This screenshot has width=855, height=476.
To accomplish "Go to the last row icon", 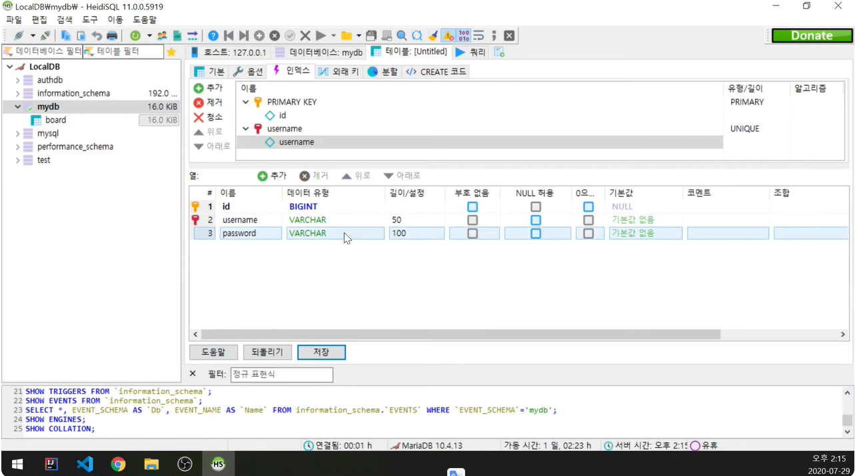I will click(x=244, y=35).
